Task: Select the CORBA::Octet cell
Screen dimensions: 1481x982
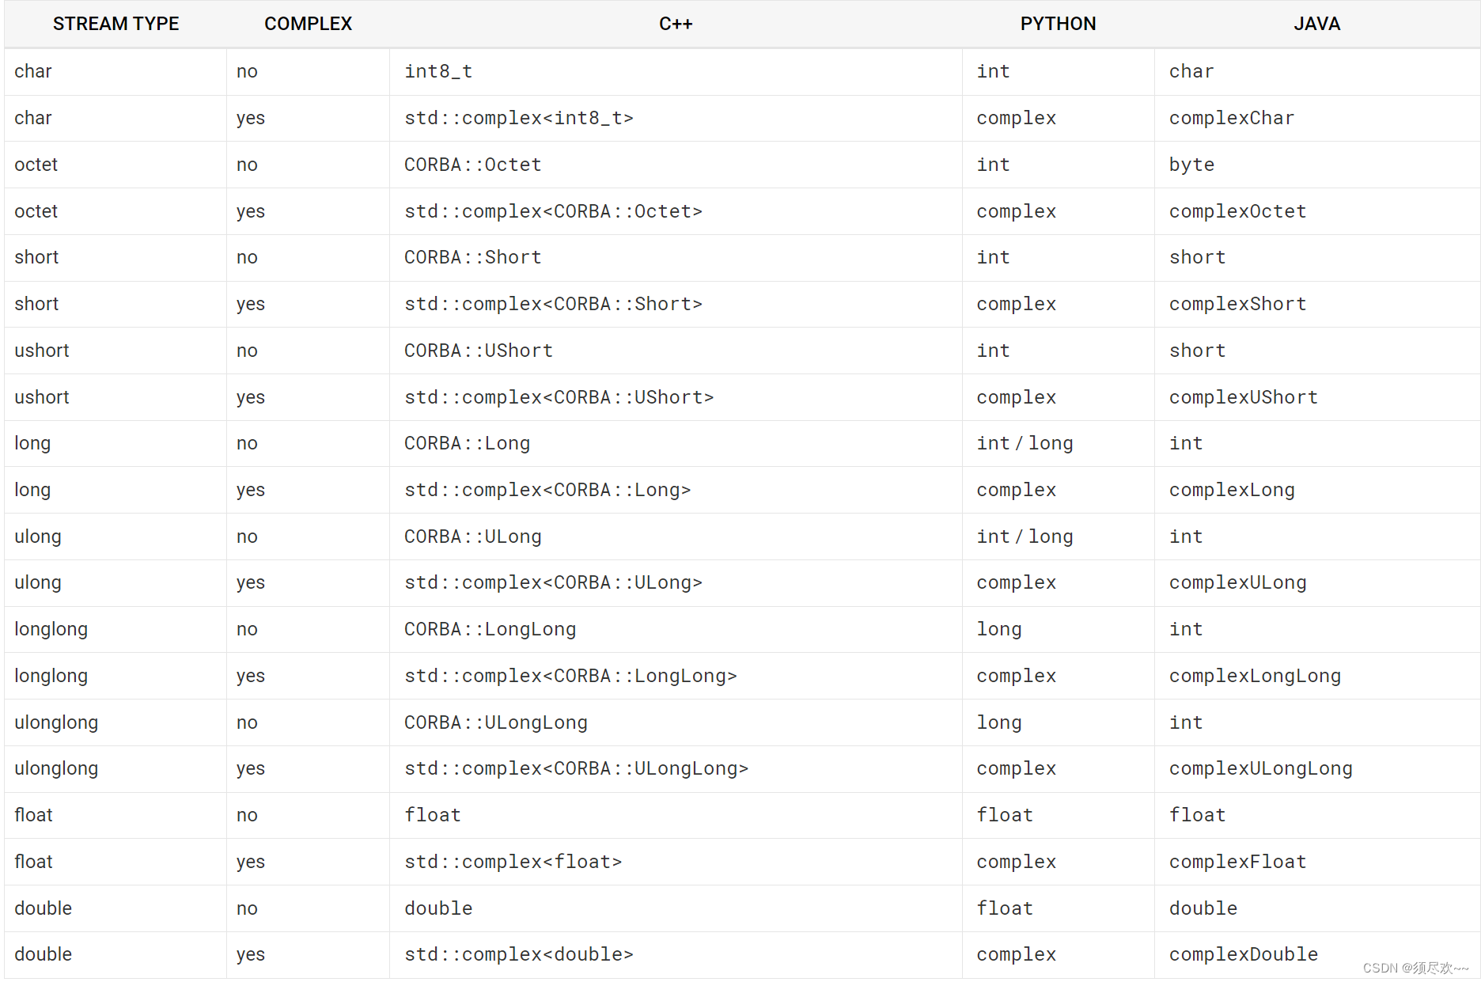Action: [473, 165]
